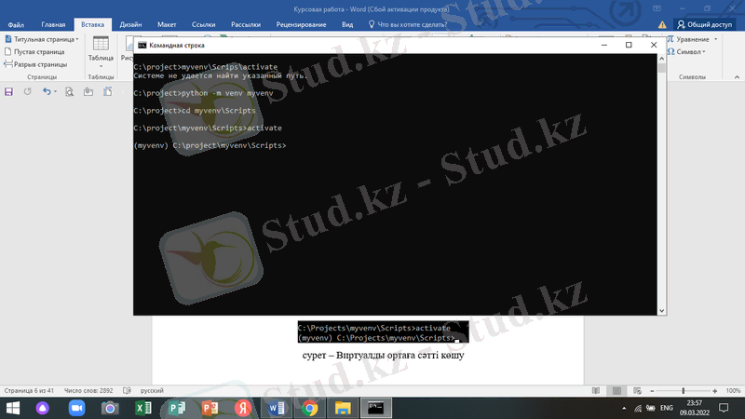The image size is (745, 419).
Task: Adjust the zoom slider in status bar
Action: point(684,390)
